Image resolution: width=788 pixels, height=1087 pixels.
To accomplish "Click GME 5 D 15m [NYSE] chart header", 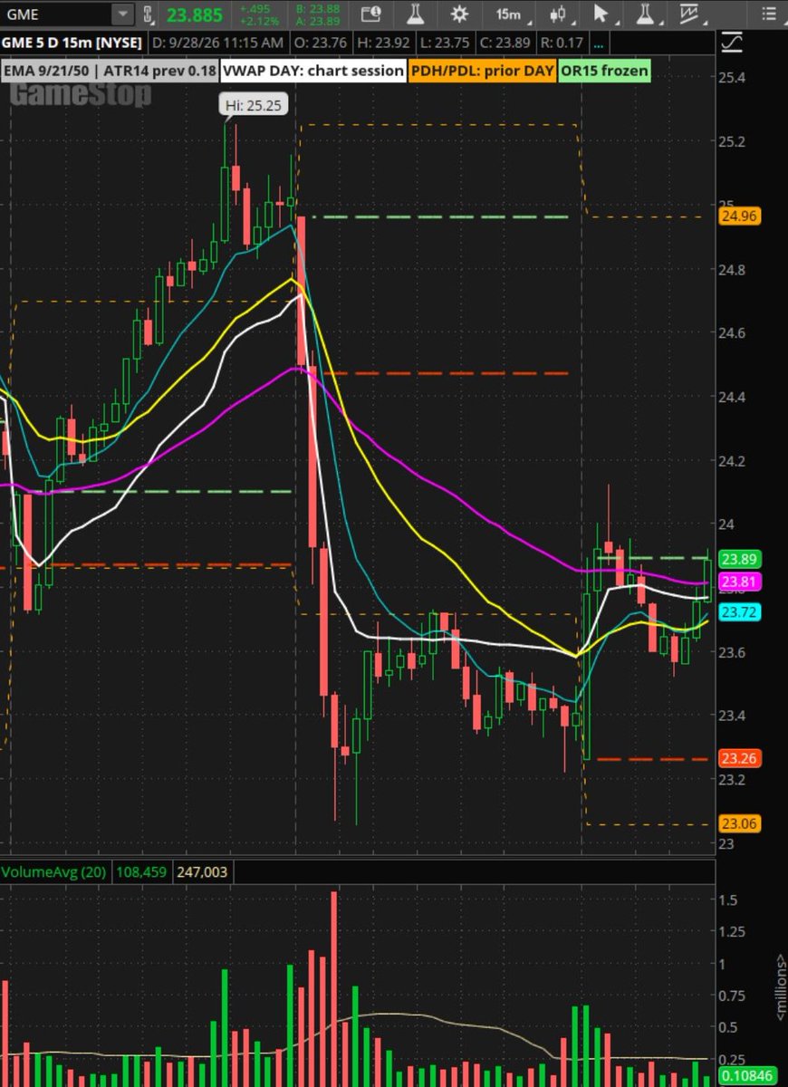I will pos(71,43).
